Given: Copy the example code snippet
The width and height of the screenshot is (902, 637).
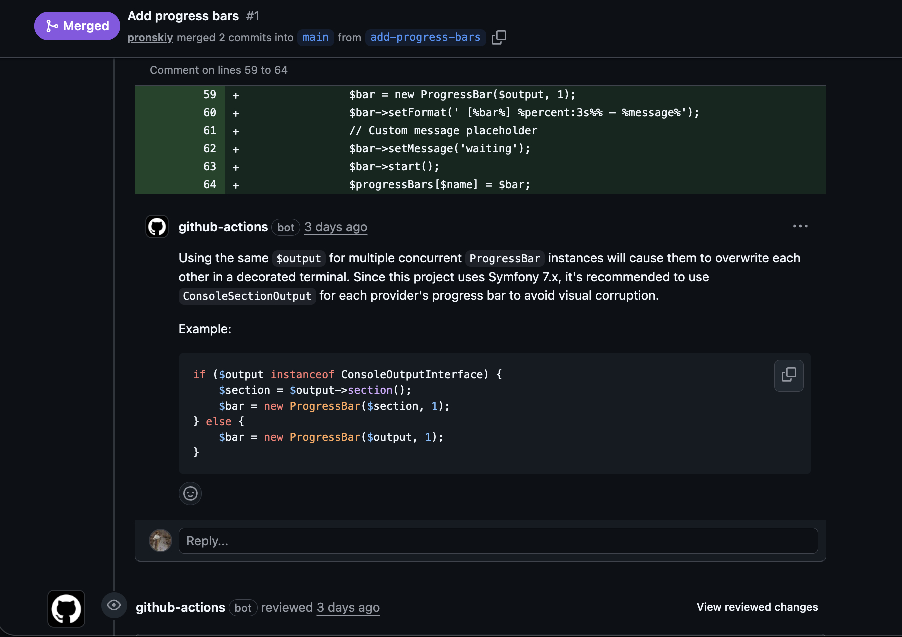Looking at the screenshot, I should 788,375.
